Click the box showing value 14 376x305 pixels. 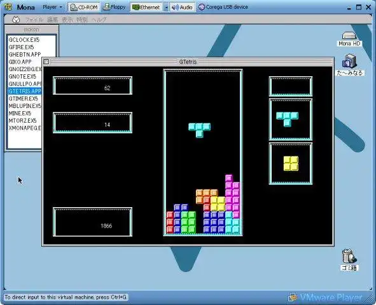pos(92,123)
